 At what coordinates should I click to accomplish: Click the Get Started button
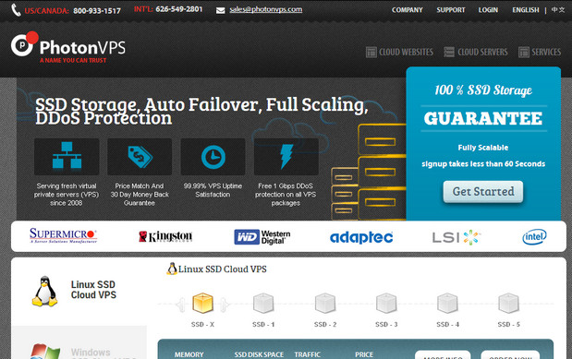tap(483, 192)
